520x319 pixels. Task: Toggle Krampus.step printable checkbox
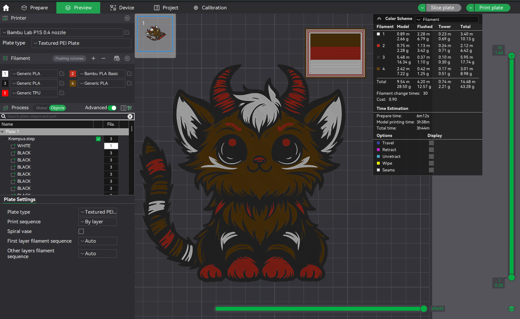(x=98, y=139)
